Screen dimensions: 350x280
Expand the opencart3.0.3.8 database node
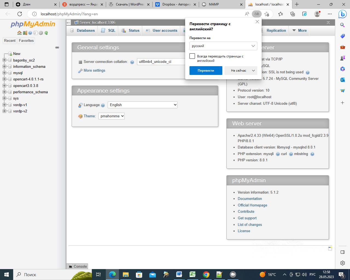click(x=4, y=86)
